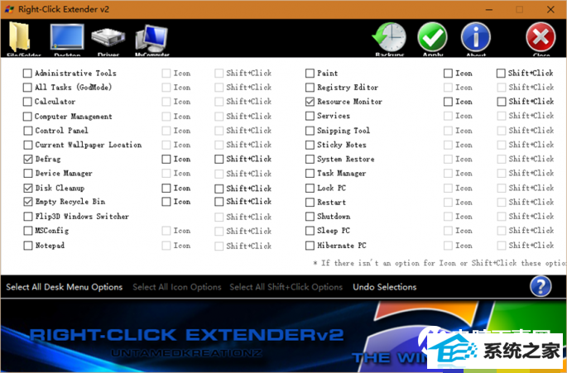Click the red Close X icon

(x=541, y=37)
